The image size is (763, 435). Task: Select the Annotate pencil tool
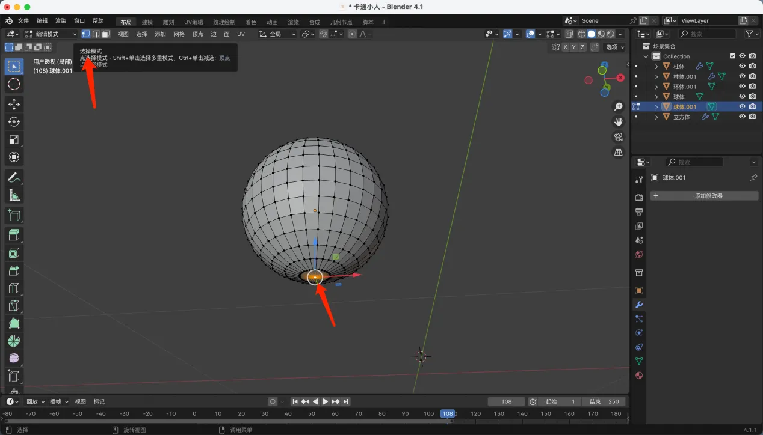tap(14, 177)
